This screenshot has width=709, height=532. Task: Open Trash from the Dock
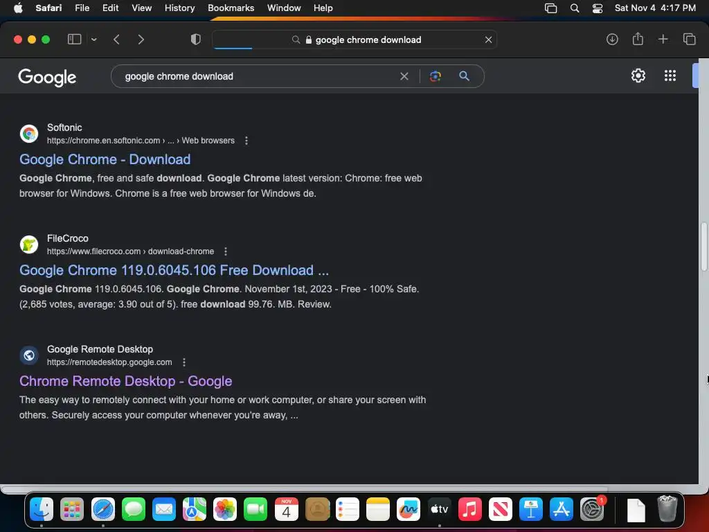coord(667,509)
